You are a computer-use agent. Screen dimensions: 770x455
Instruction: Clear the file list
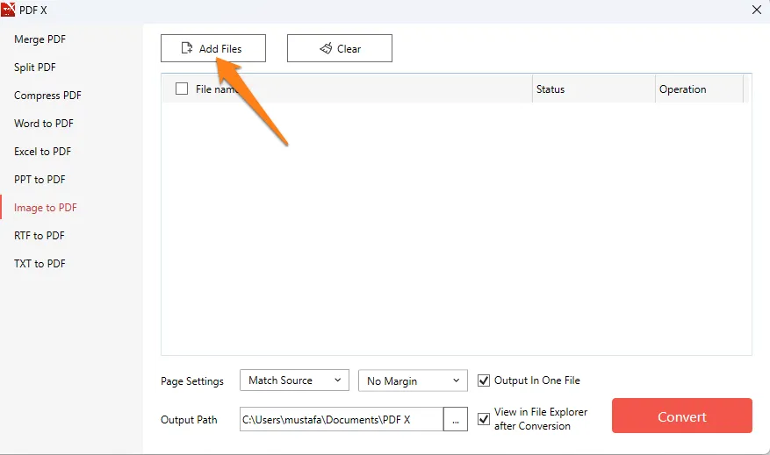pos(339,48)
